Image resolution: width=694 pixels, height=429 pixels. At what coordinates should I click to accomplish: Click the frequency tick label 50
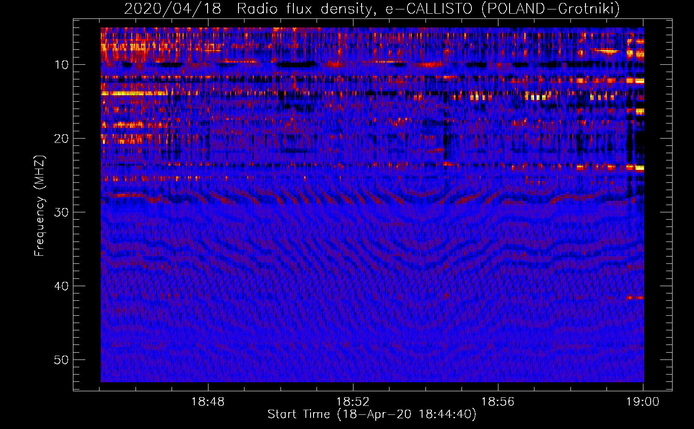click(x=62, y=360)
